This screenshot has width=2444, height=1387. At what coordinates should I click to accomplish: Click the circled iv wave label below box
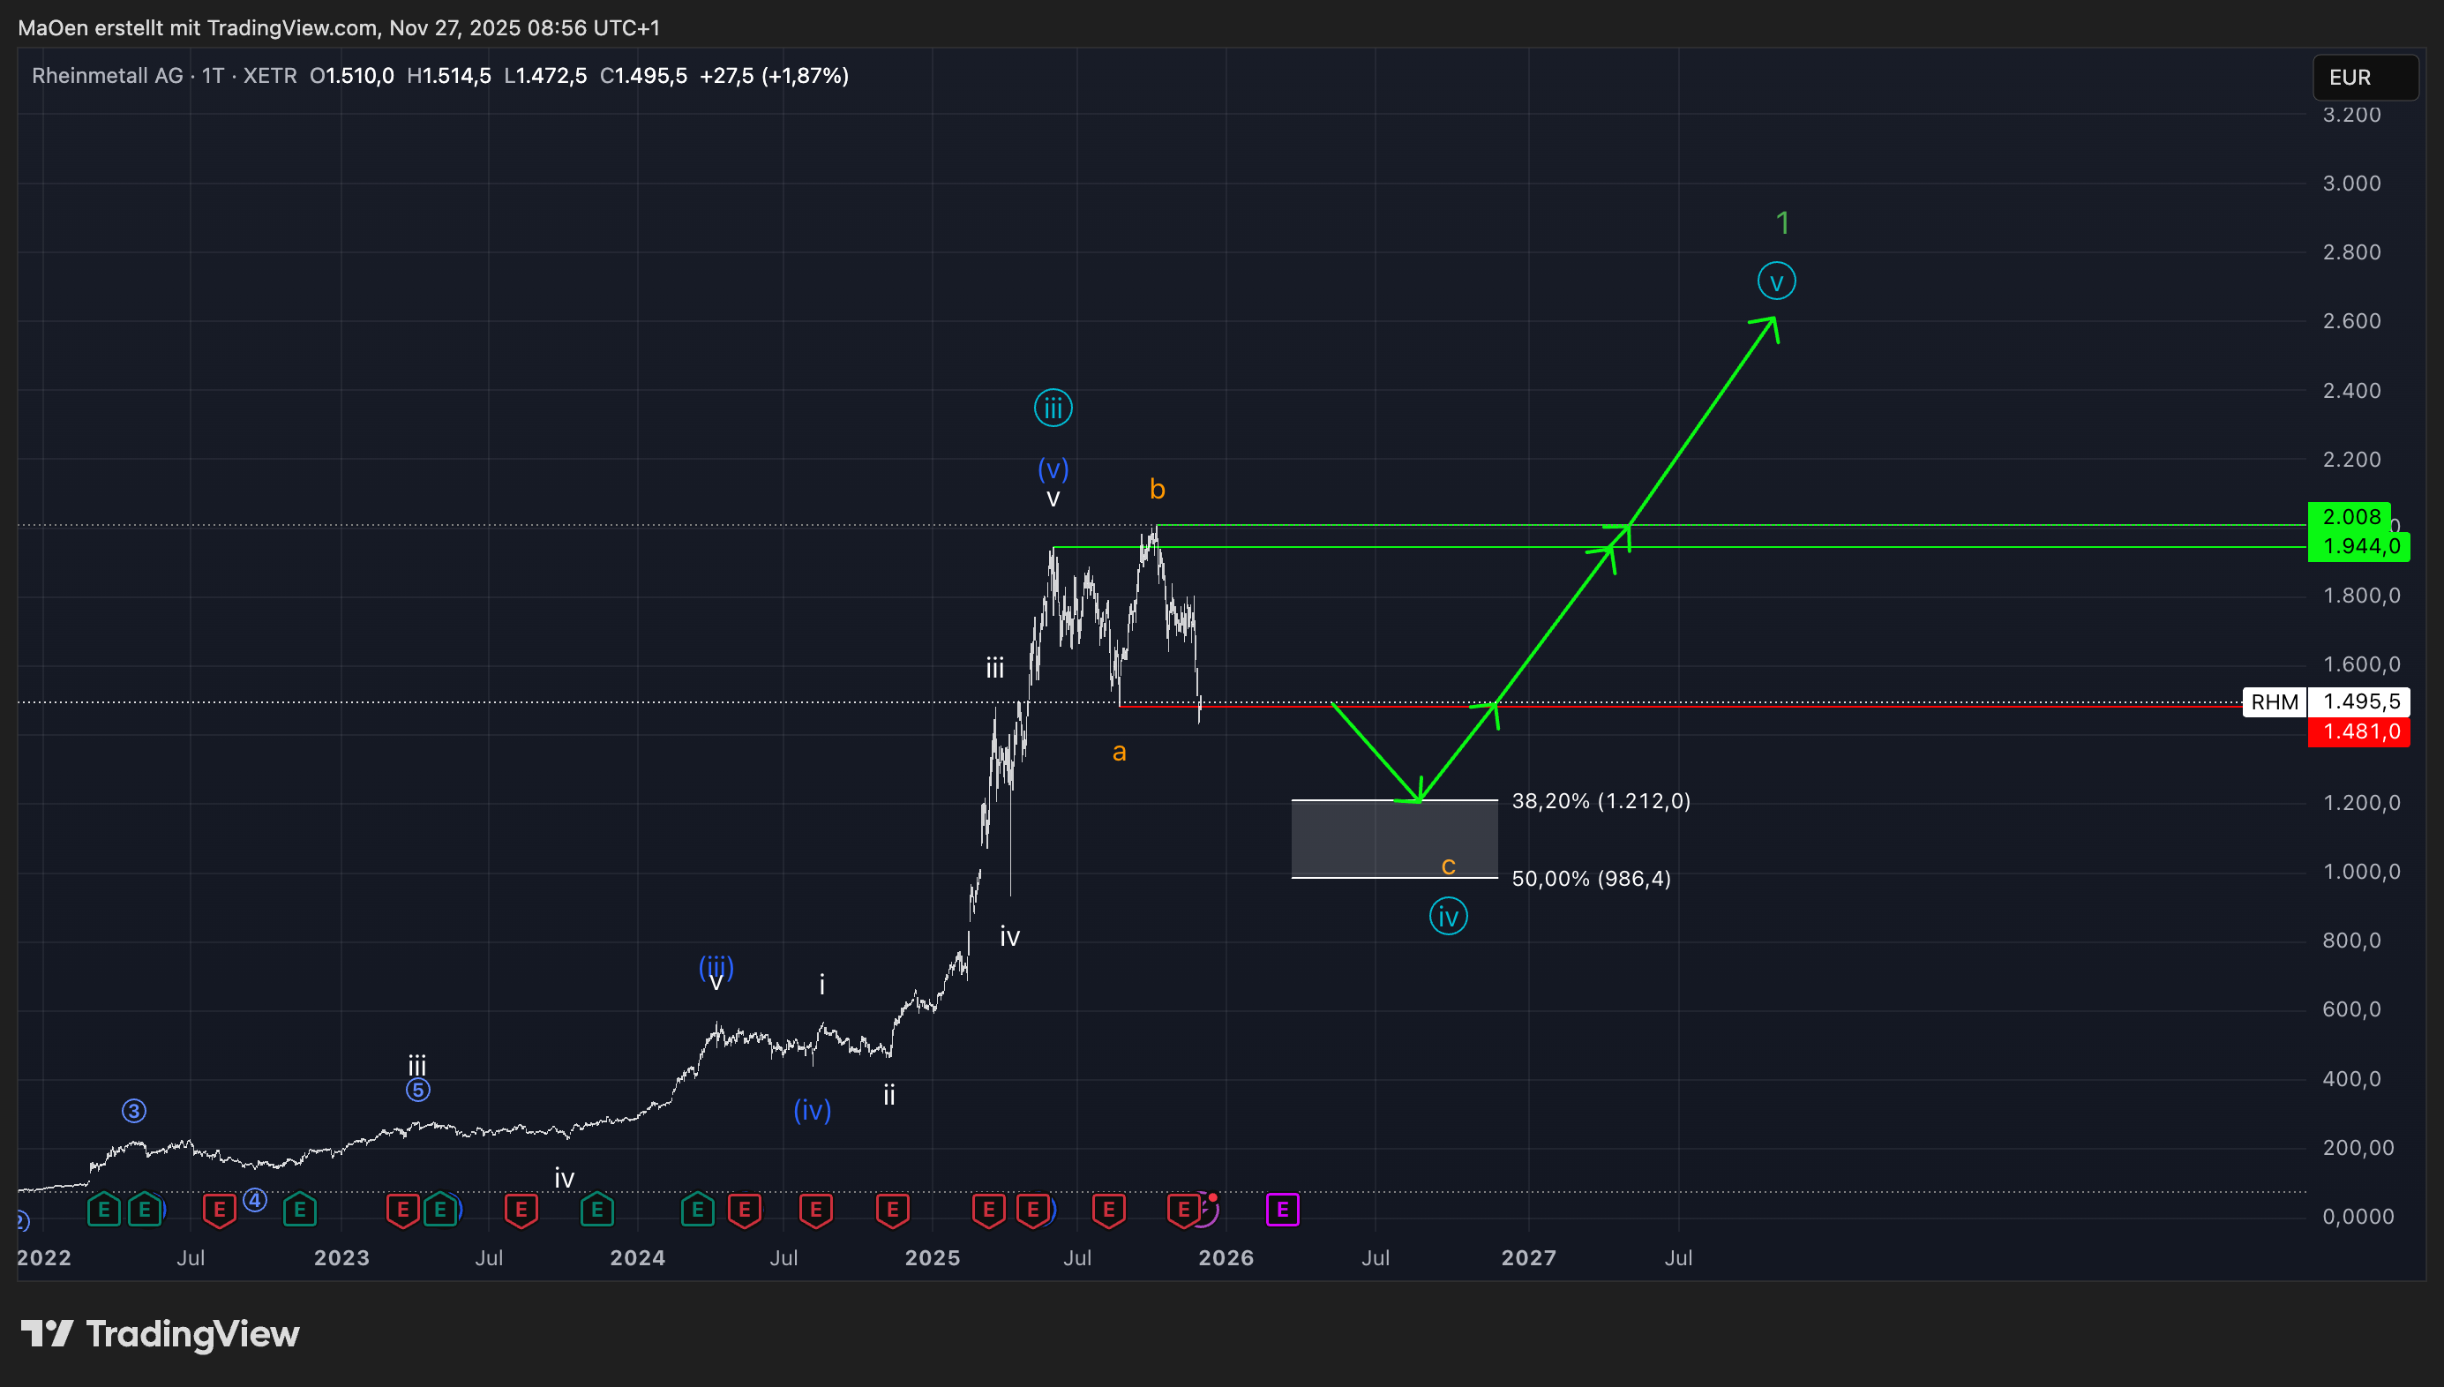pos(1448,917)
